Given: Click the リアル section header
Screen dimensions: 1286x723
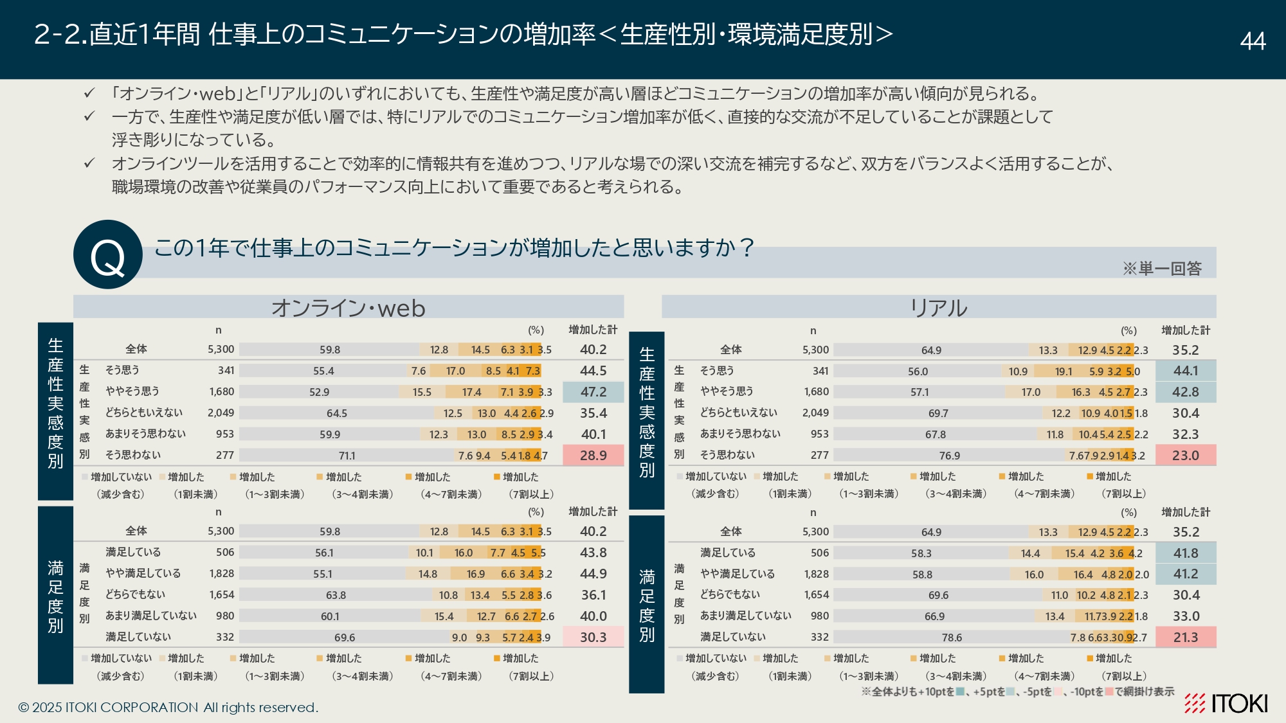Looking at the screenshot, I should click(x=939, y=307).
